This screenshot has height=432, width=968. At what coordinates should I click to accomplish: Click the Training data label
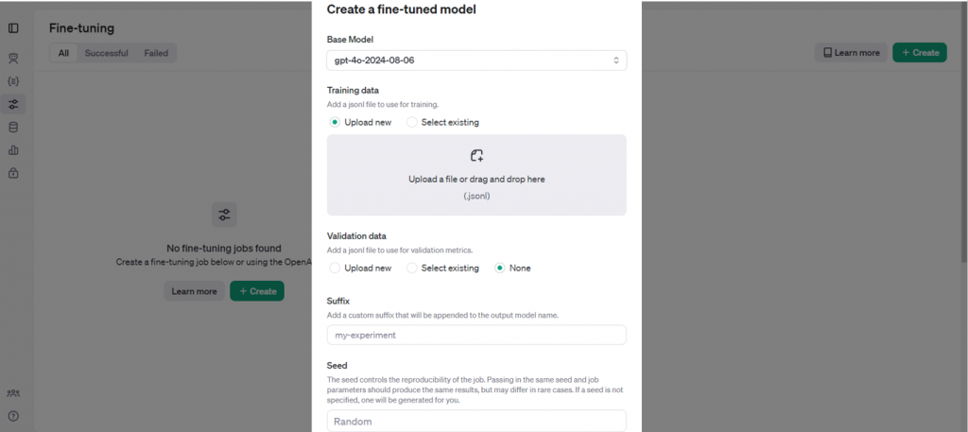coord(354,90)
